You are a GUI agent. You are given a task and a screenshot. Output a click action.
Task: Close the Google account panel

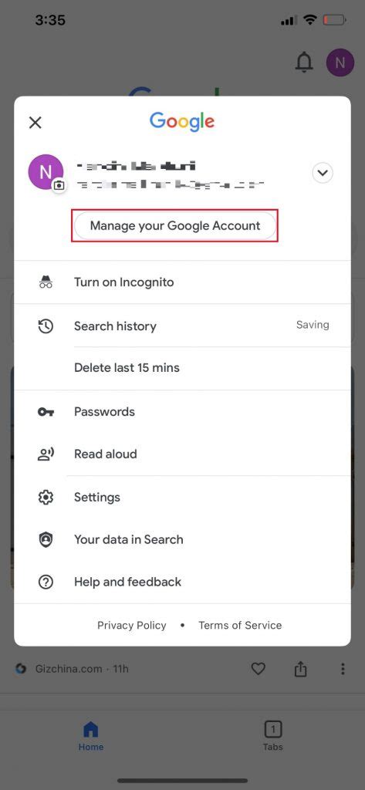coord(35,122)
